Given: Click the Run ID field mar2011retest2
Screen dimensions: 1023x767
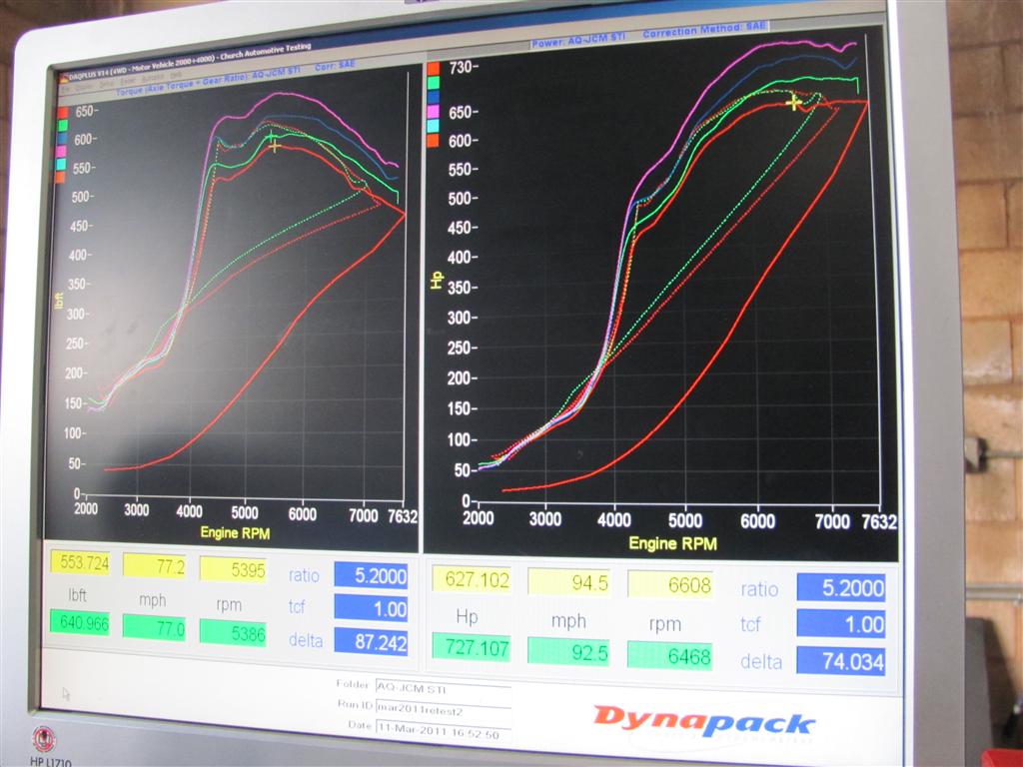Looking at the screenshot, I should [x=441, y=710].
